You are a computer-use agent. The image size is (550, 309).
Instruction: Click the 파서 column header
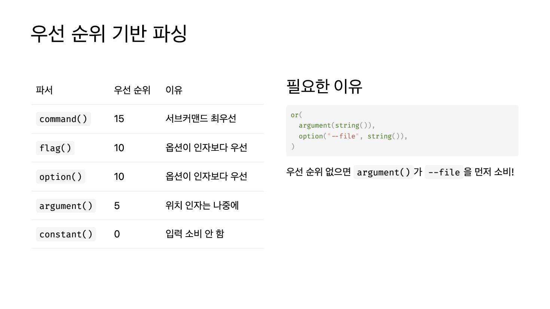click(44, 90)
